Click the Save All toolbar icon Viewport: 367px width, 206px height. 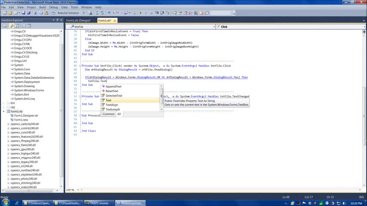(29, 13)
